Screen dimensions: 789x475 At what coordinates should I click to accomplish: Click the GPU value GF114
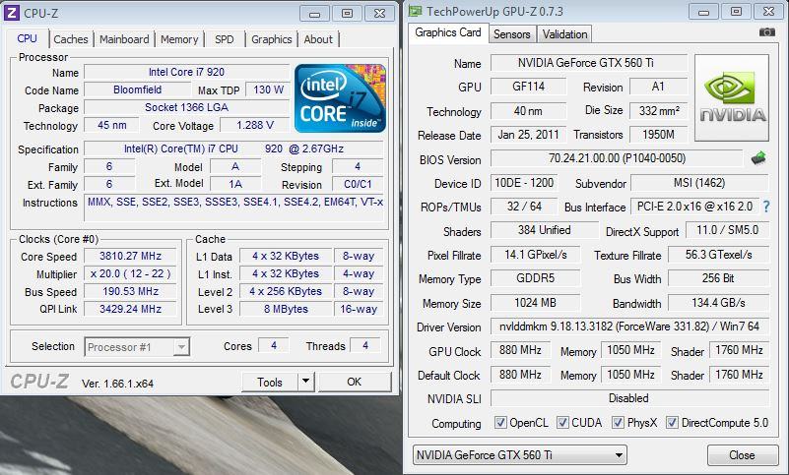pyautogui.click(x=528, y=87)
